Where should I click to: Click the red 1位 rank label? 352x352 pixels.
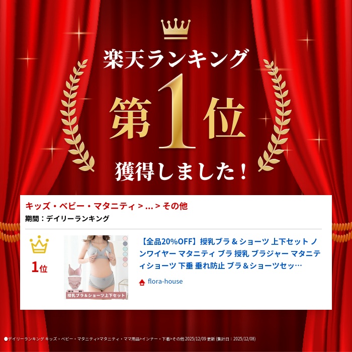click(x=39, y=268)
